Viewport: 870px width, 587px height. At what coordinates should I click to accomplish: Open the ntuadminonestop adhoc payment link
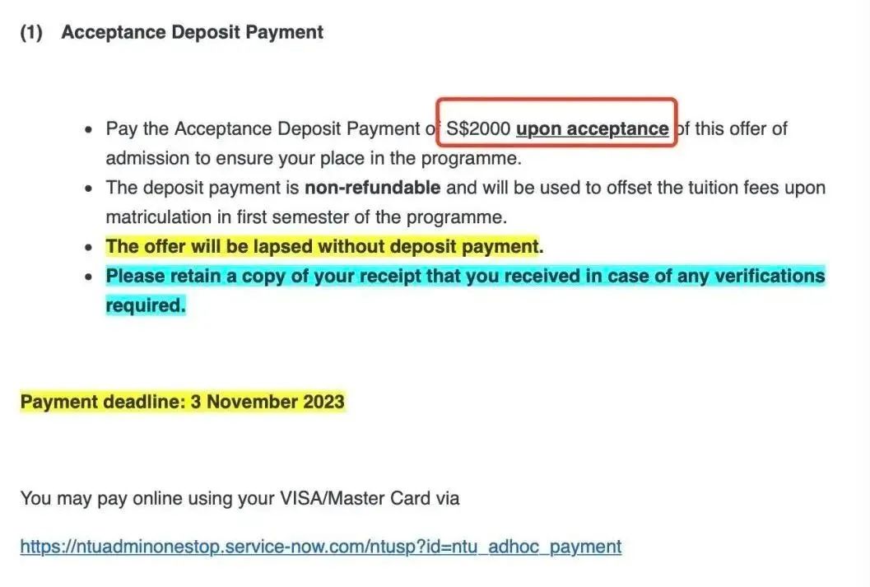[x=321, y=547]
